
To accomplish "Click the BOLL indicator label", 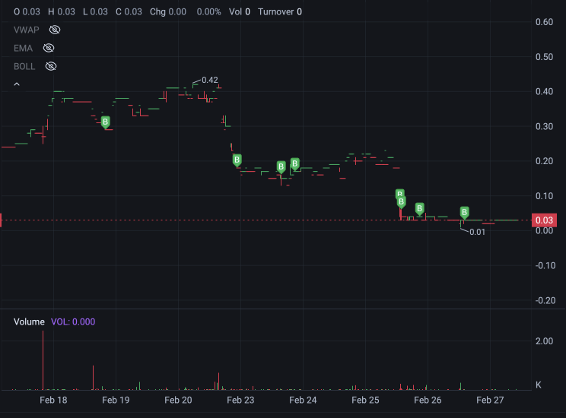I will point(24,67).
